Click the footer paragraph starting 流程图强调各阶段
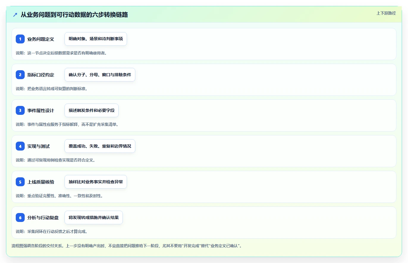This screenshot has width=408, height=263. tap(126, 246)
